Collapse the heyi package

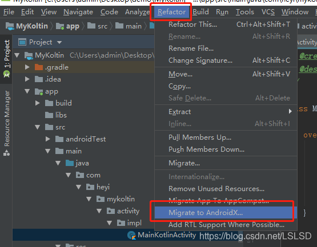tap(79, 187)
